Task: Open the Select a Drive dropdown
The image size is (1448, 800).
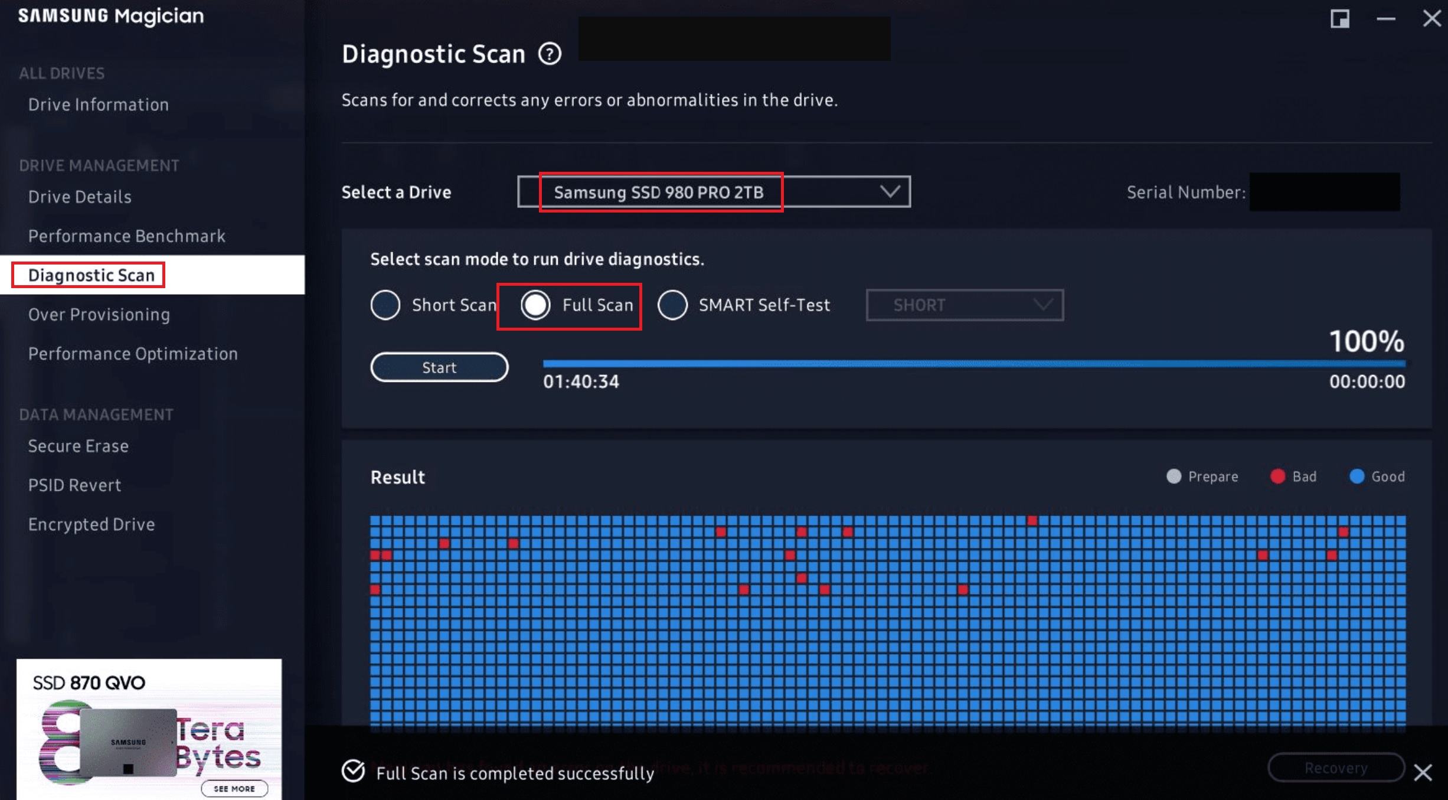Action: (714, 192)
